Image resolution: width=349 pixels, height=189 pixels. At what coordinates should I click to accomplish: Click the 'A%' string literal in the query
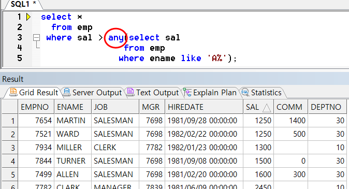tap(217, 59)
